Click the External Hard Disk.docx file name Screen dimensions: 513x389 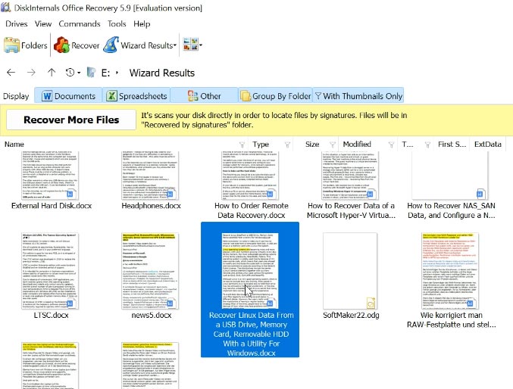click(x=52, y=206)
